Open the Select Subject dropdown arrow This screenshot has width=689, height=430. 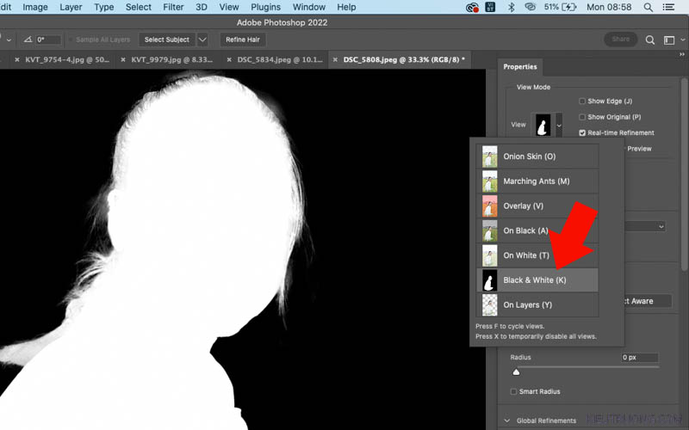point(202,40)
